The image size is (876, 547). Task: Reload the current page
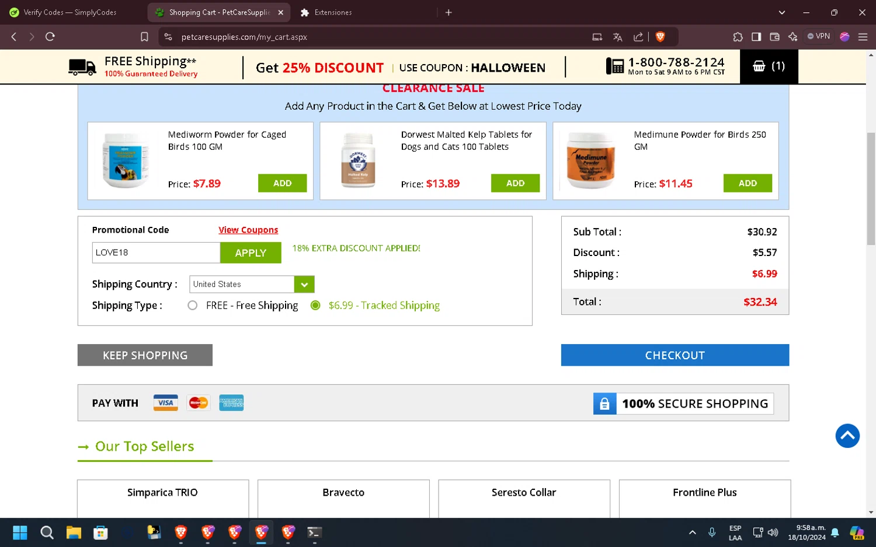click(x=50, y=37)
